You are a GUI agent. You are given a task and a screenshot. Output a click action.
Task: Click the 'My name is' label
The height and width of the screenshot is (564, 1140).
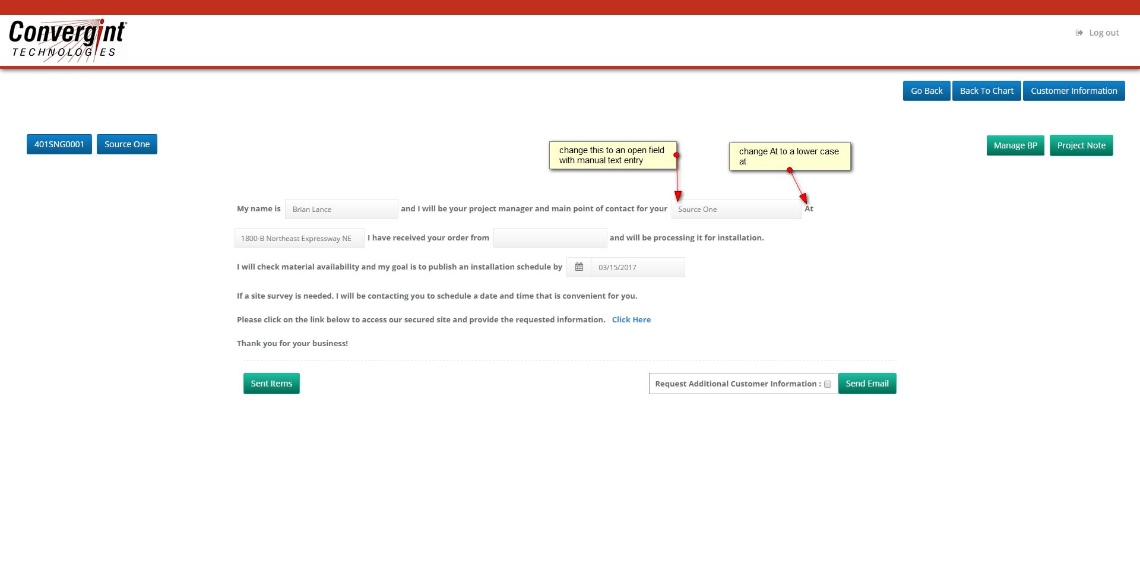pyautogui.click(x=259, y=208)
